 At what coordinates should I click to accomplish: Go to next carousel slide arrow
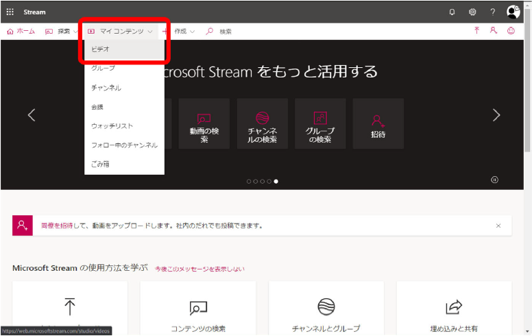coord(496,115)
